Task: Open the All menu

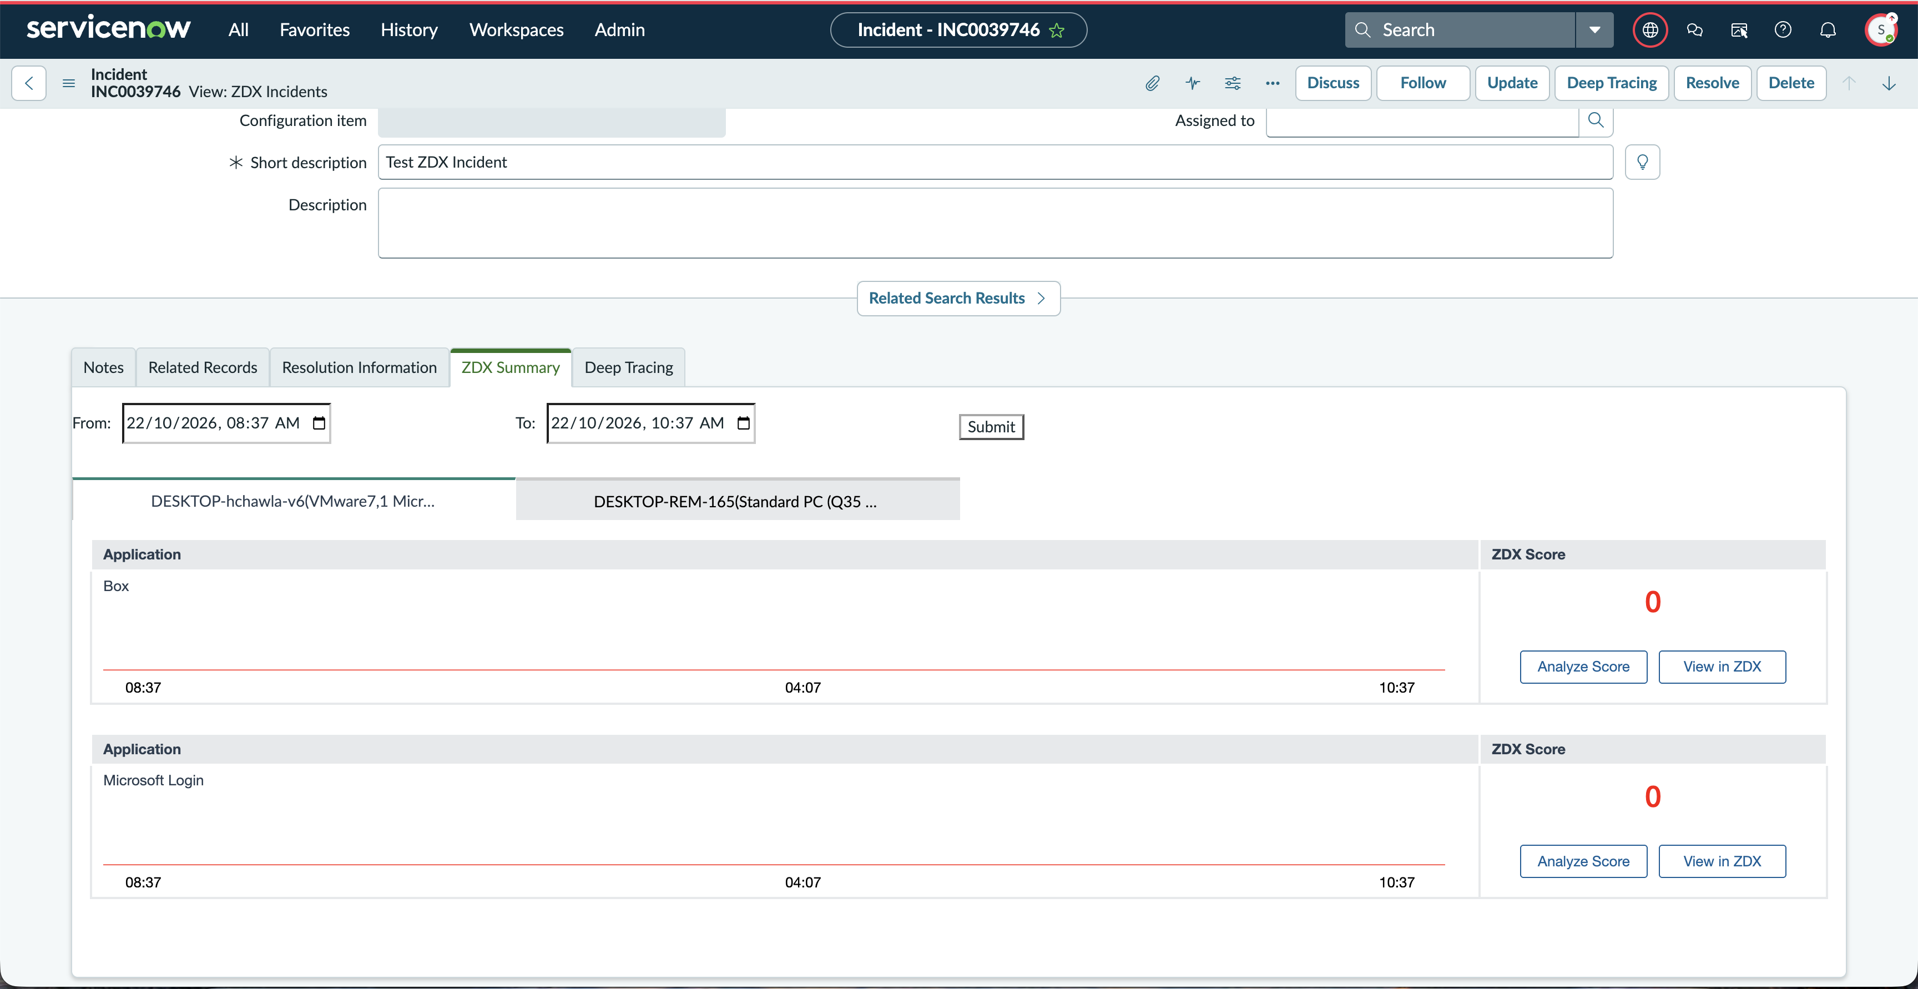Action: pyautogui.click(x=238, y=30)
